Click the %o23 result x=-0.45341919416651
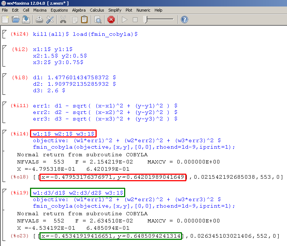The width and height of the screenshot is (287, 246). [111, 236]
